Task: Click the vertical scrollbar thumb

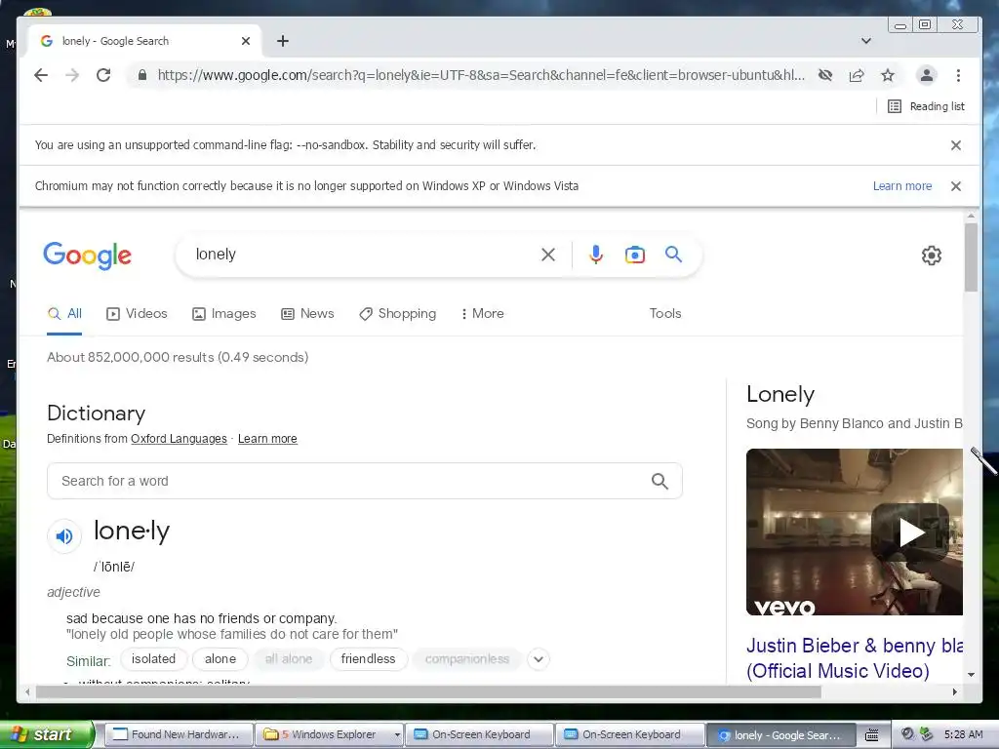Action: (x=971, y=257)
